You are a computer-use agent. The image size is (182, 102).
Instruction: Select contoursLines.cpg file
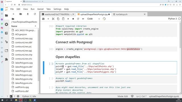tap(24, 39)
